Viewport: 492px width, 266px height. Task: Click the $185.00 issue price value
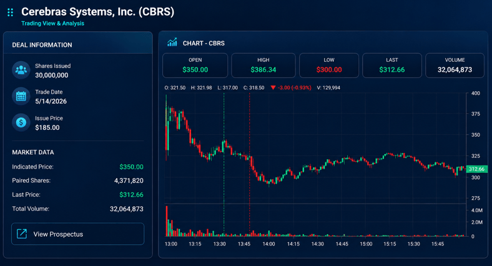pos(47,127)
